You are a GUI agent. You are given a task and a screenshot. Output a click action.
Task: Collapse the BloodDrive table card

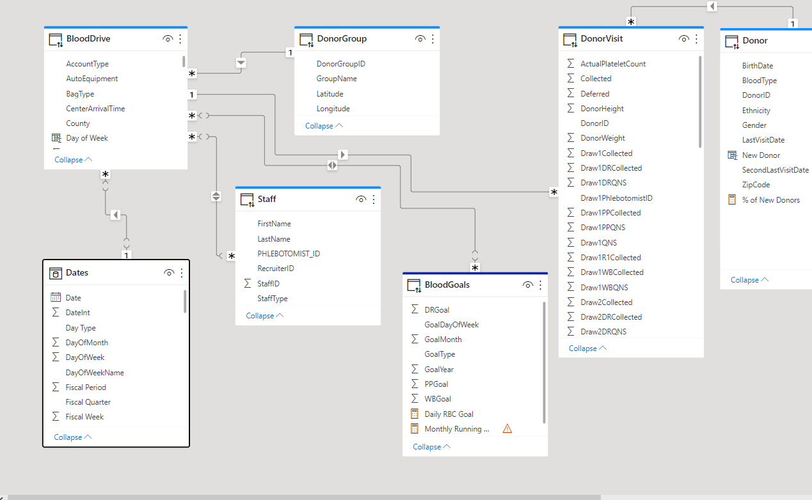click(73, 160)
